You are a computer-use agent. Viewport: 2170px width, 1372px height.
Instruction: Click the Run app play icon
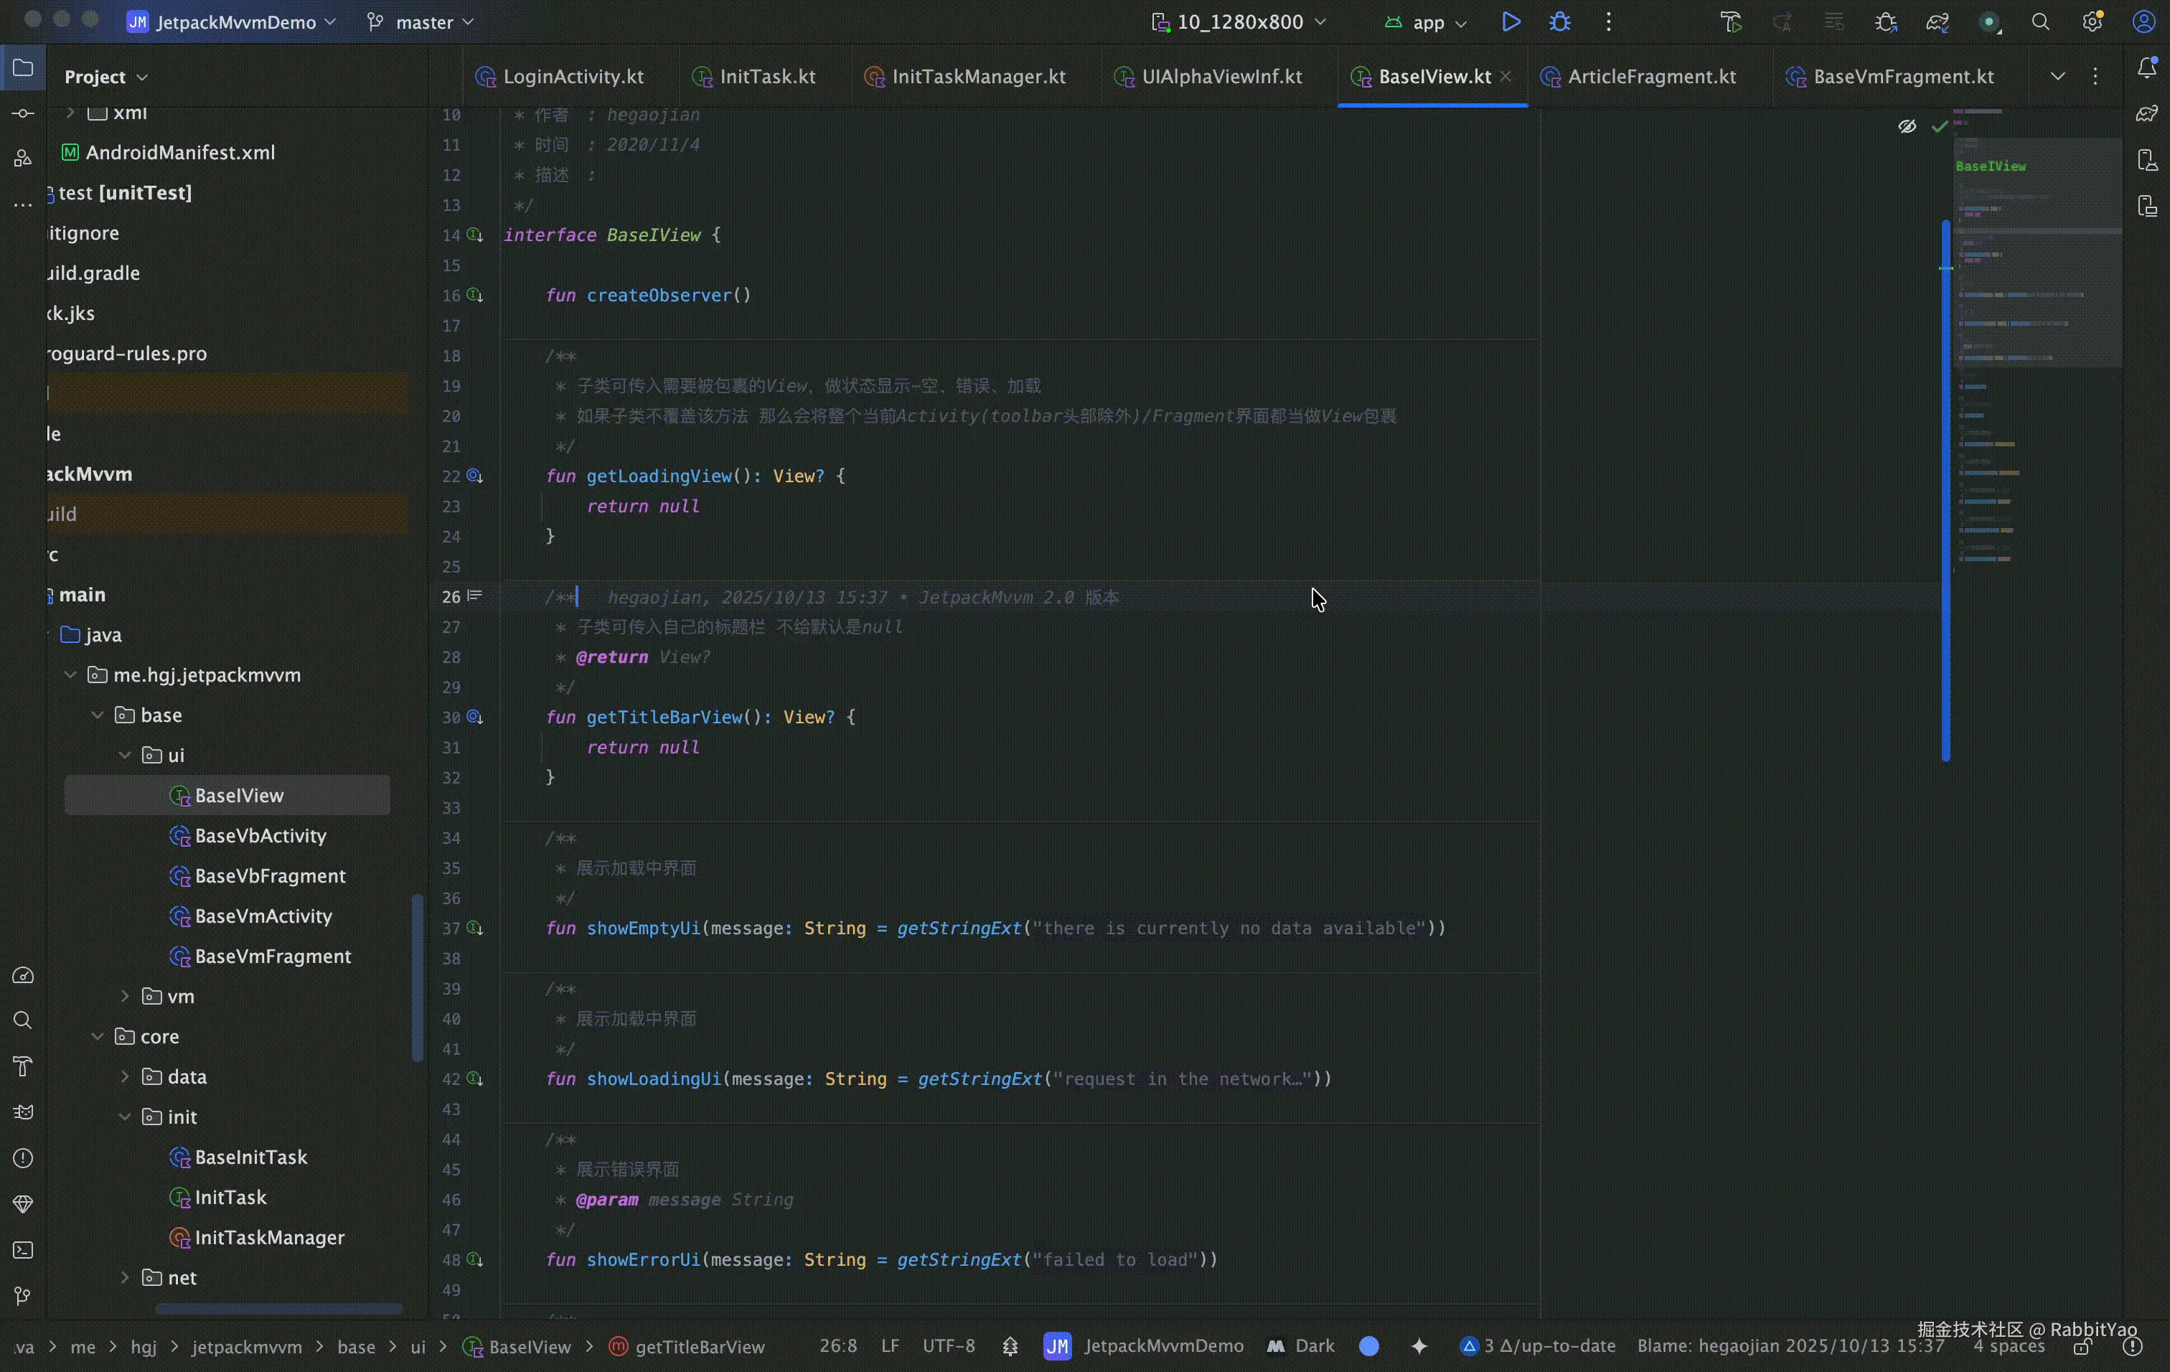1511,22
